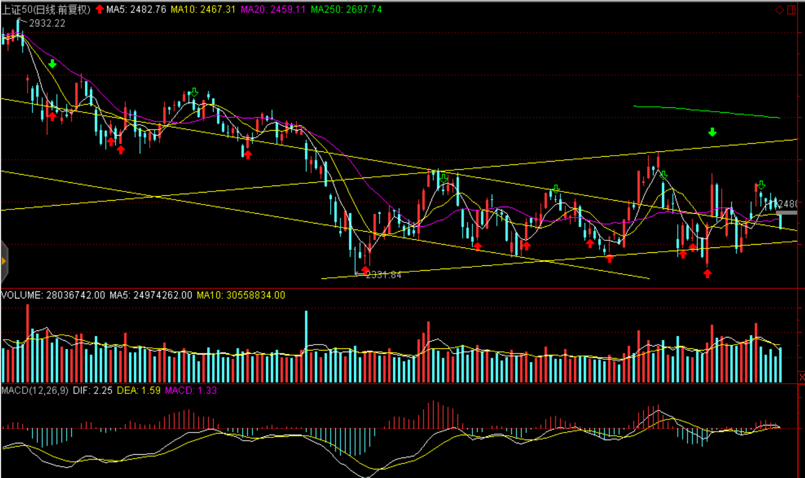Open the VOLUME indicator header label

[x=53, y=295]
